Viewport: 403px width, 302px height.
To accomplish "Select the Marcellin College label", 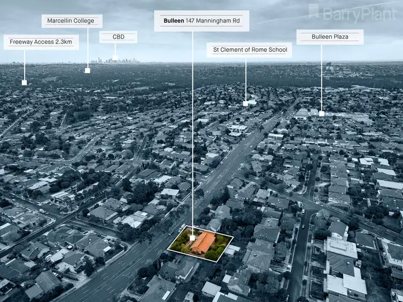I will (x=72, y=21).
